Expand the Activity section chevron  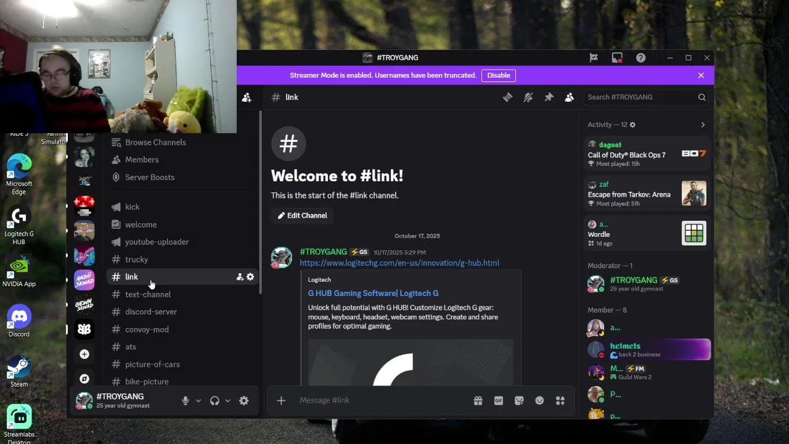click(703, 125)
